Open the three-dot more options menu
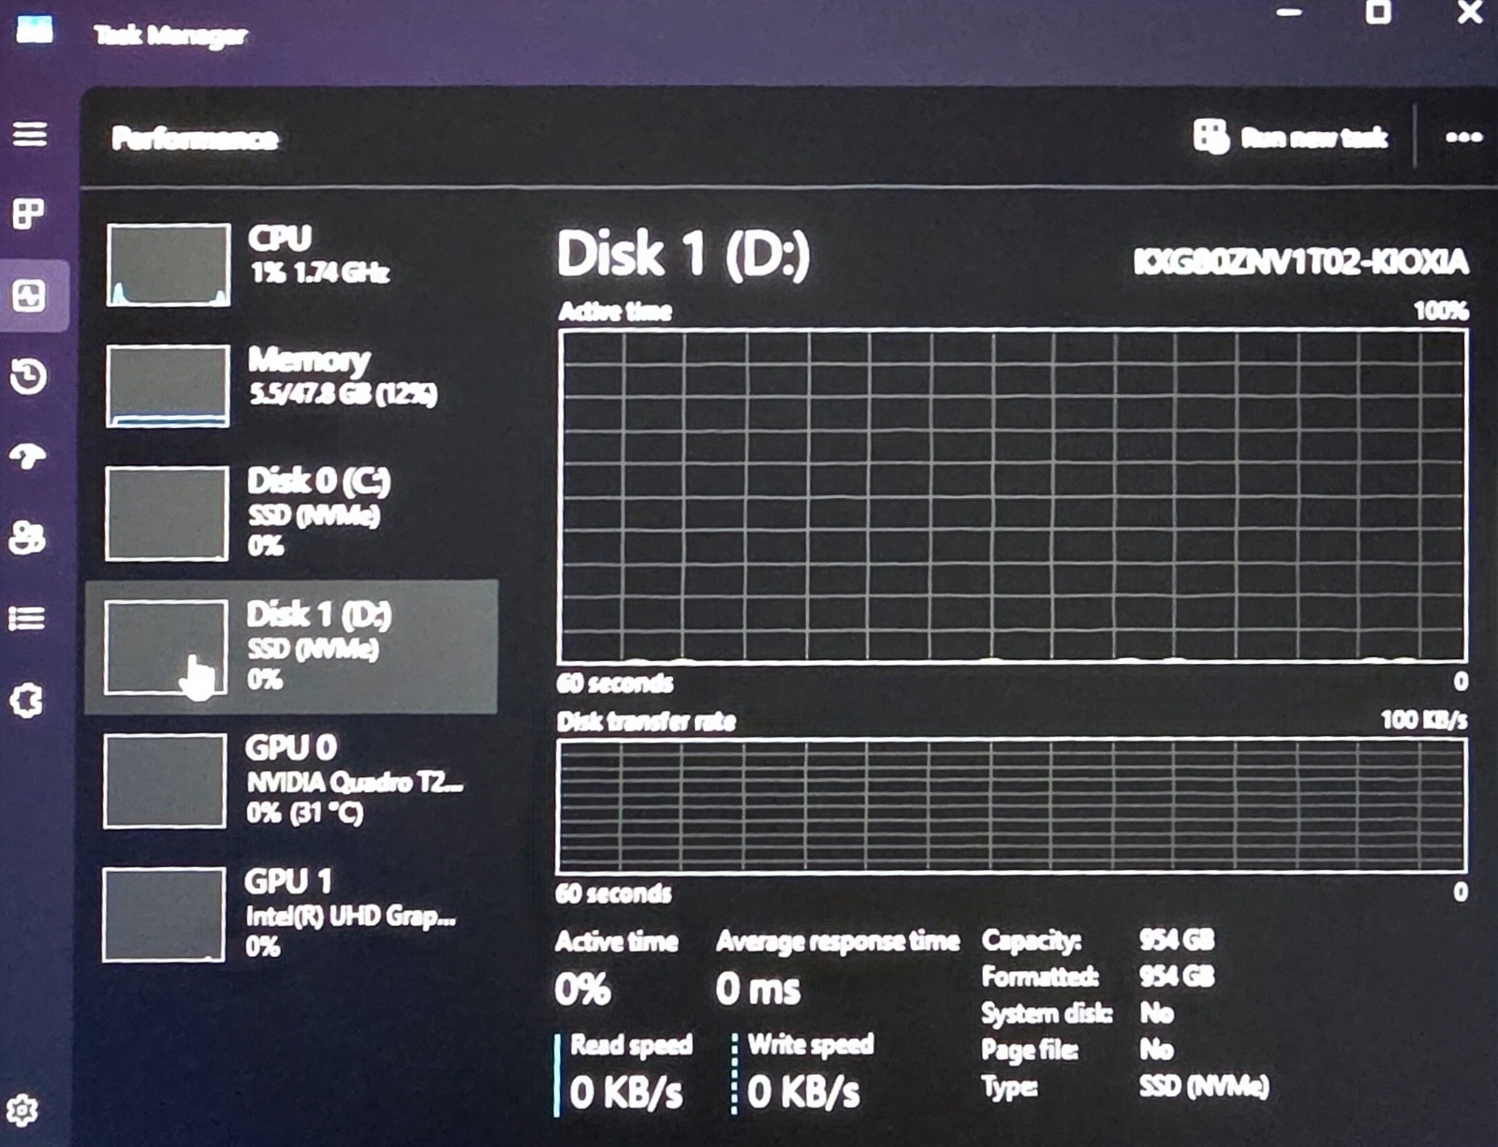This screenshot has width=1498, height=1147. [1463, 138]
